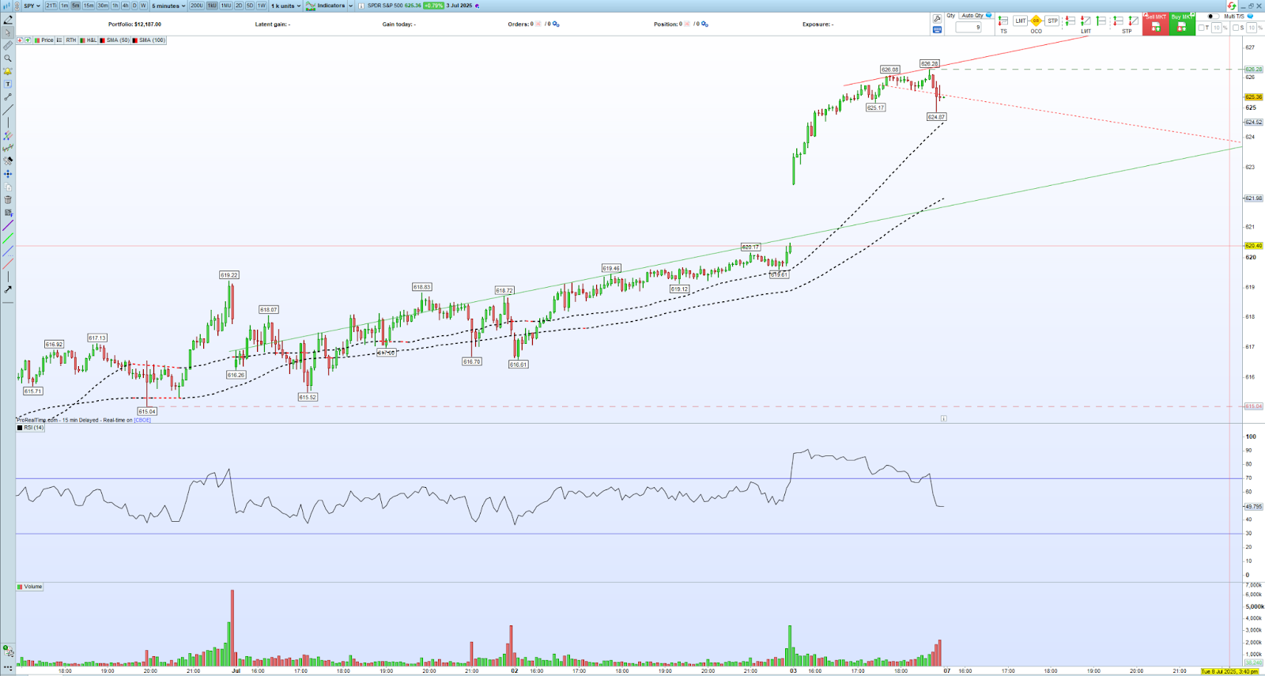Click the SMA (50) color swatch label
This screenshot has height=676, width=1265.
tap(115, 40)
